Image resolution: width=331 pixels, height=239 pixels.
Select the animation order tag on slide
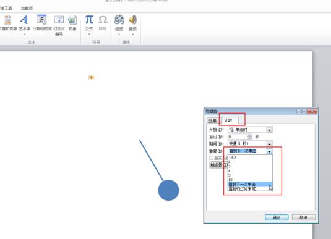(x=91, y=78)
